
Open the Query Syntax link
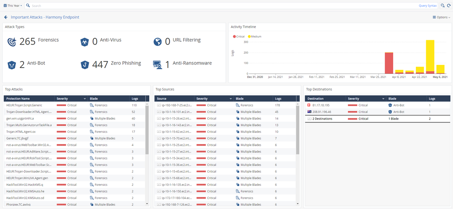pyautogui.click(x=428, y=6)
